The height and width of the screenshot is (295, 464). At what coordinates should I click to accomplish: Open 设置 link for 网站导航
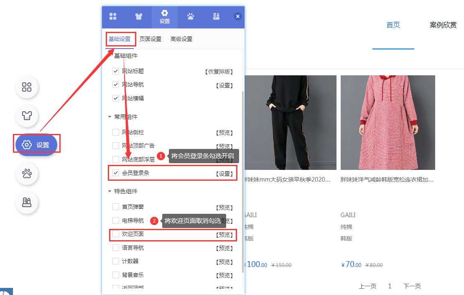click(224, 85)
